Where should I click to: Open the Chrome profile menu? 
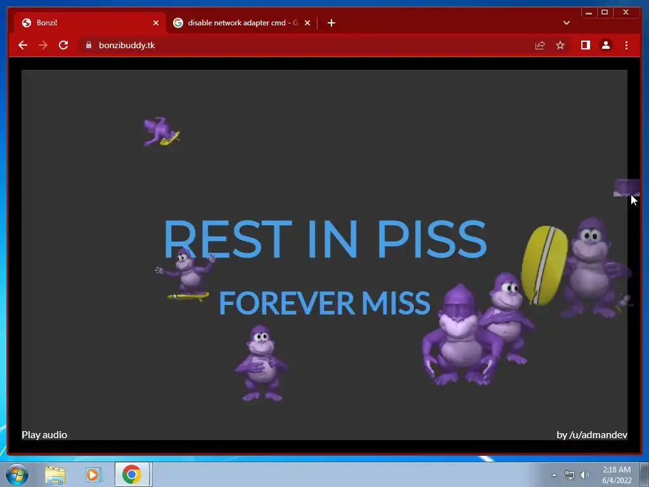click(x=605, y=45)
